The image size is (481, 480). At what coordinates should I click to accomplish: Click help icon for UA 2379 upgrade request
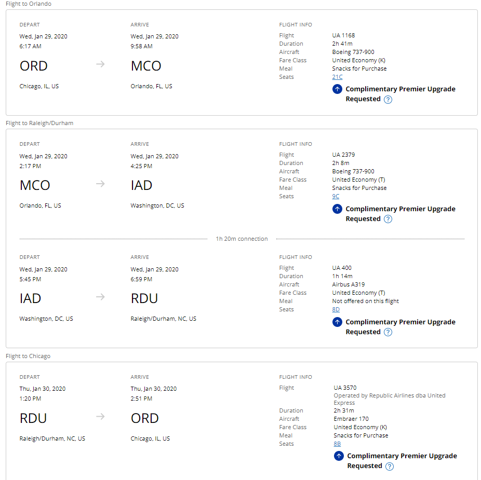point(388,219)
